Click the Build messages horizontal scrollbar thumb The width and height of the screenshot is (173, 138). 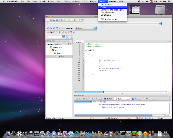point(114,115)
